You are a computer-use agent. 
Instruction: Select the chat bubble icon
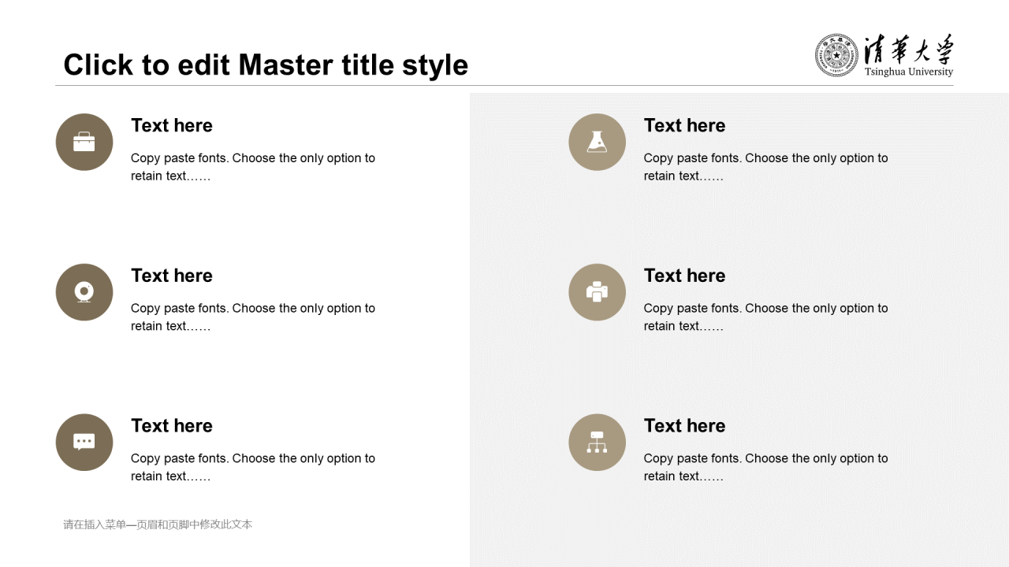84,442
